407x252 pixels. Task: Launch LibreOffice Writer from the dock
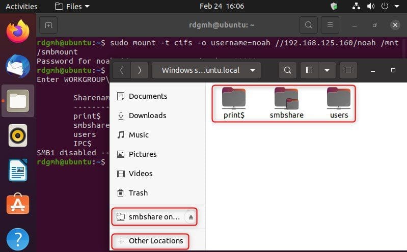[x=18, y=171]
